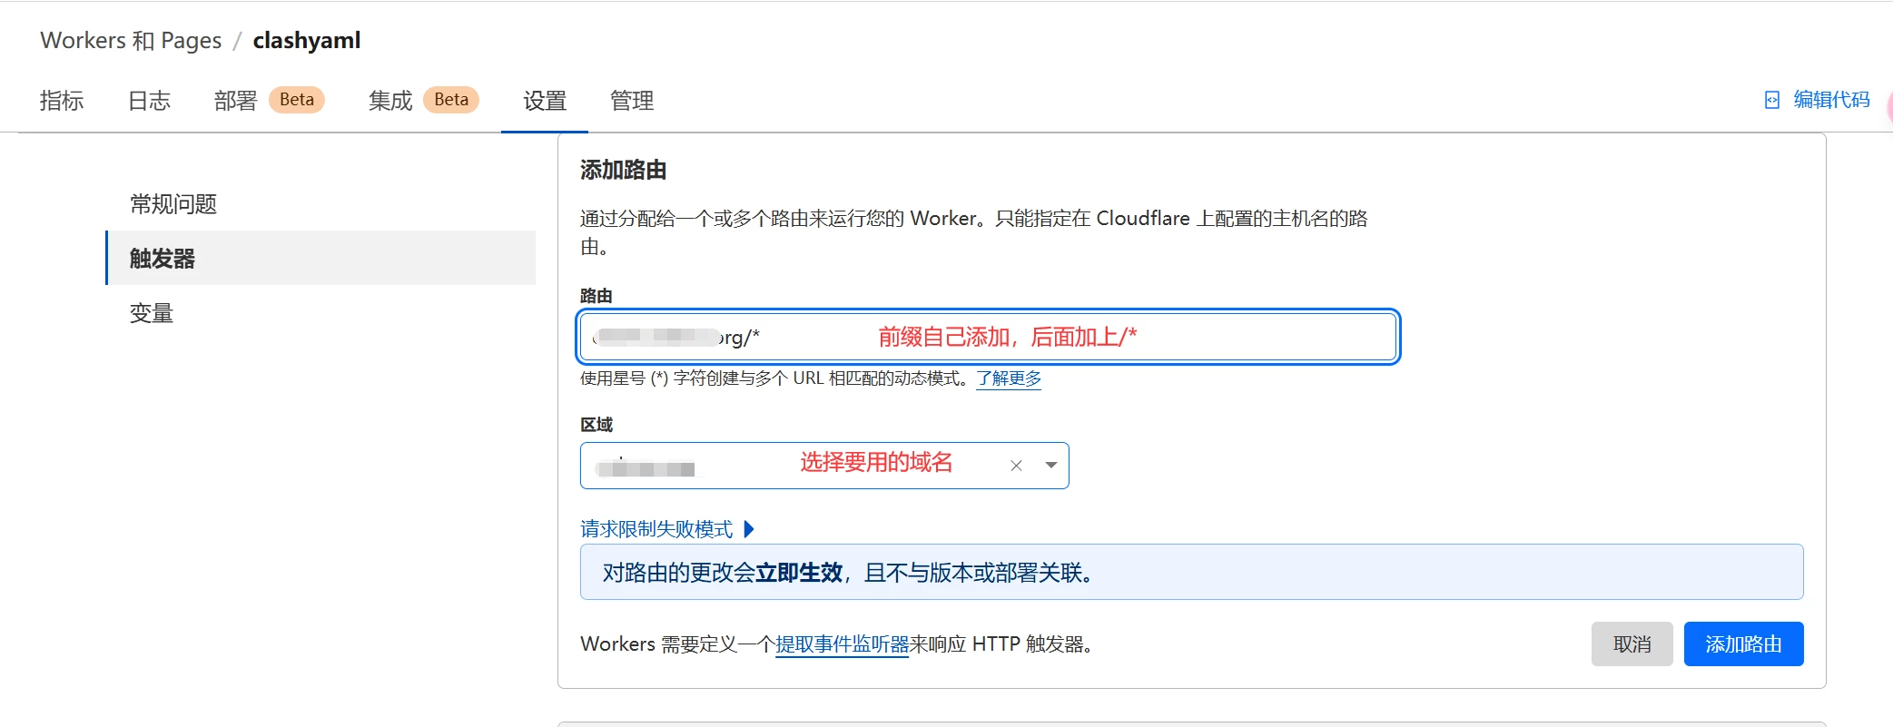Image resolution: width=1893 pixels, height=727 pixels.
Task: Go to the 部署 tab
Action: coord(235,101)
